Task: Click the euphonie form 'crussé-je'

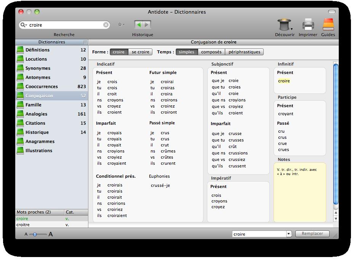Action: (160, 185)
